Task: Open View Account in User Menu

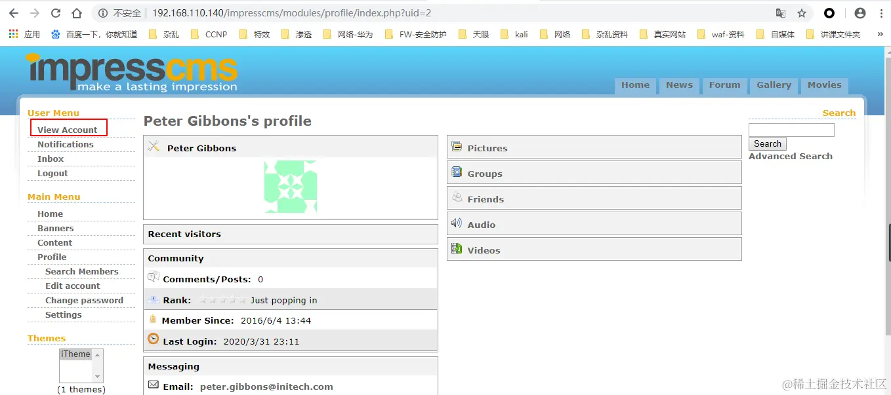Action: pyautogui.click(x=67, y=130)
